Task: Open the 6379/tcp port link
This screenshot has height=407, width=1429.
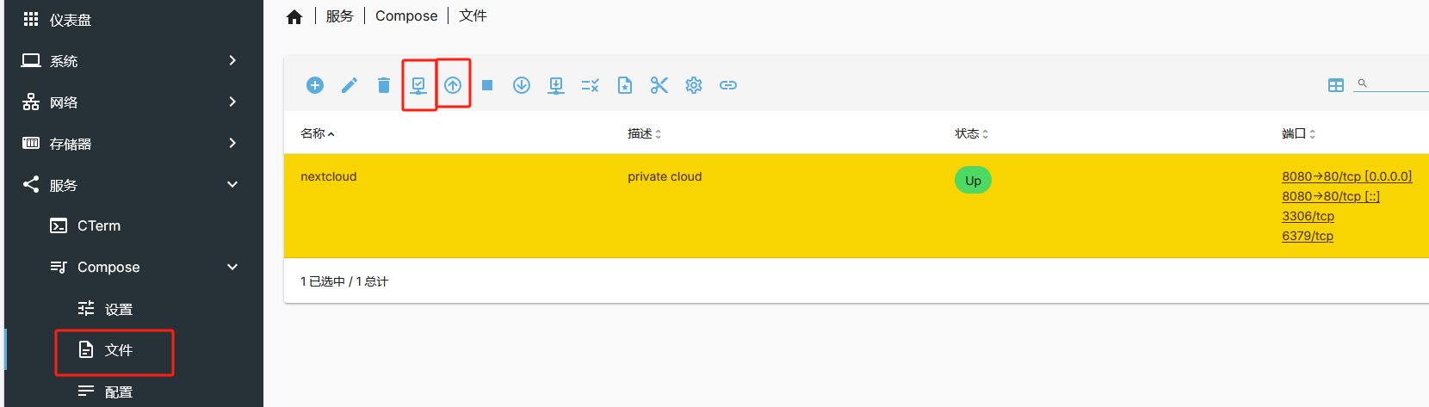Action: [x=1308, y=236]
